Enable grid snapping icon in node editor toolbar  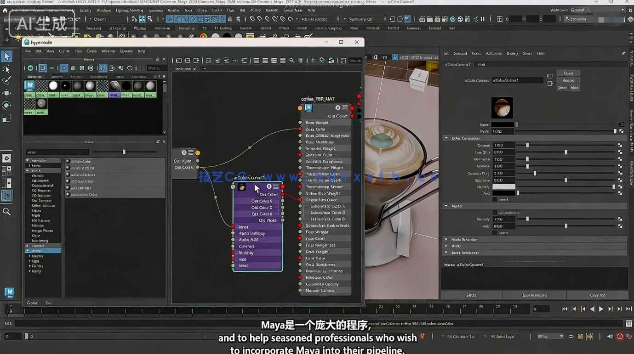tap(313, 60)
